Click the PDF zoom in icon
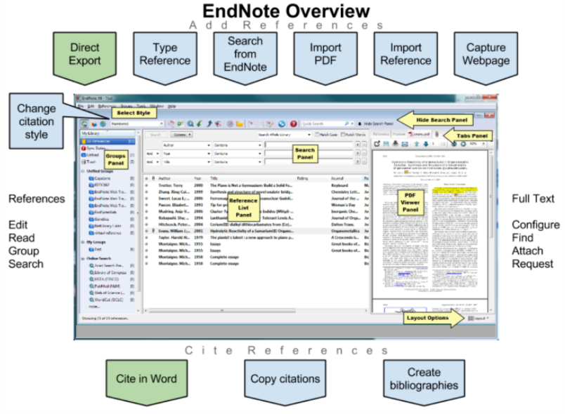Image resolution: width=565 pixels, height=414 pixels. click(463, 144)
